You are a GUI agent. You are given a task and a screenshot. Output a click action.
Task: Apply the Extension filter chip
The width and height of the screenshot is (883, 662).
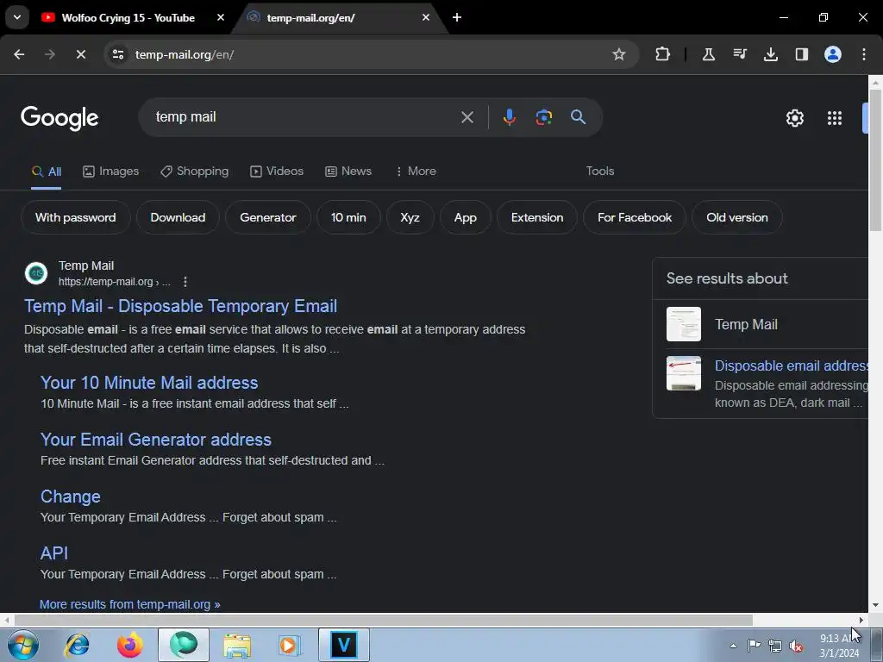coord(537,217)
